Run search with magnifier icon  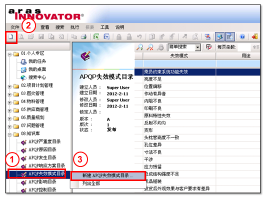click(x=139, y=47)
